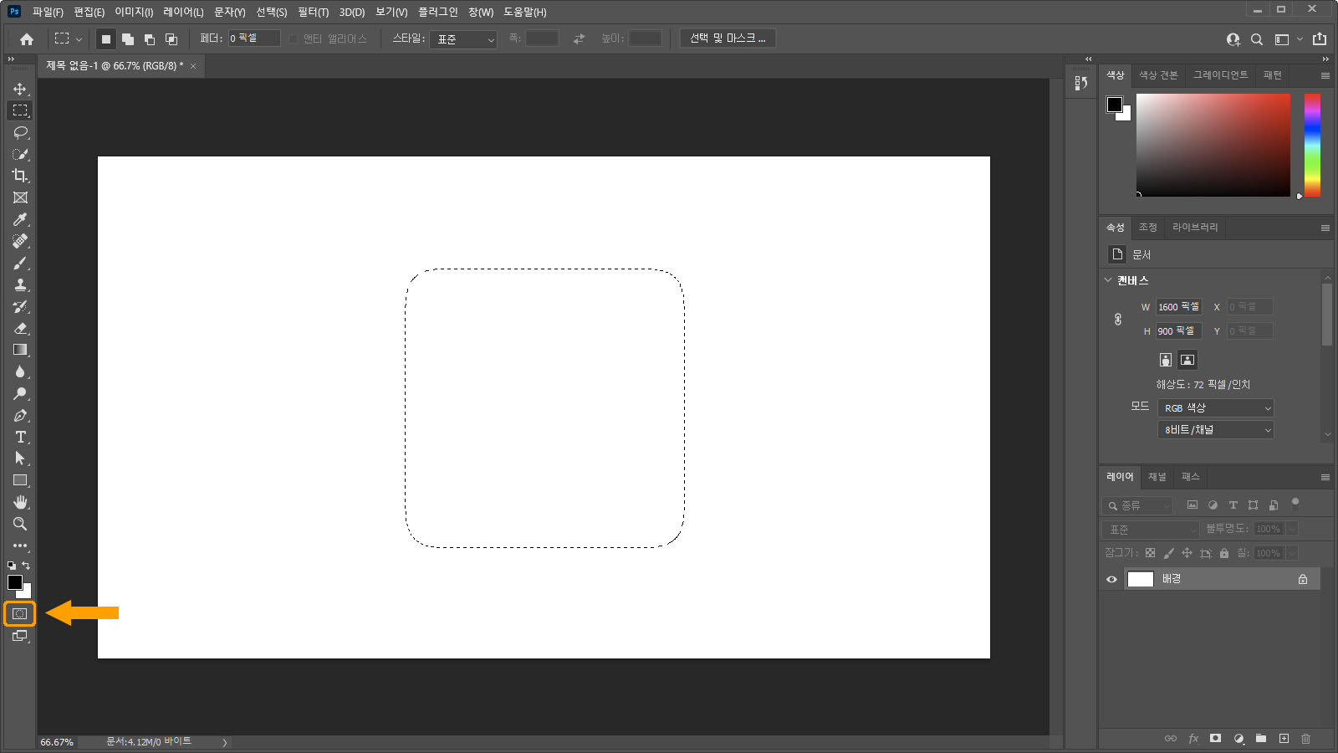Swap foreground and background colors
1338x753 pixels.
26,566
